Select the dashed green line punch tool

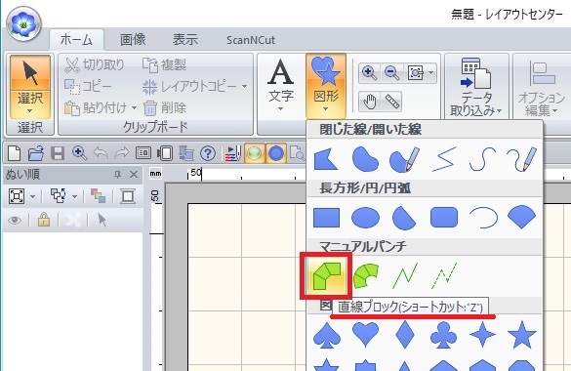pyautogui.click(x=444, y=275)
